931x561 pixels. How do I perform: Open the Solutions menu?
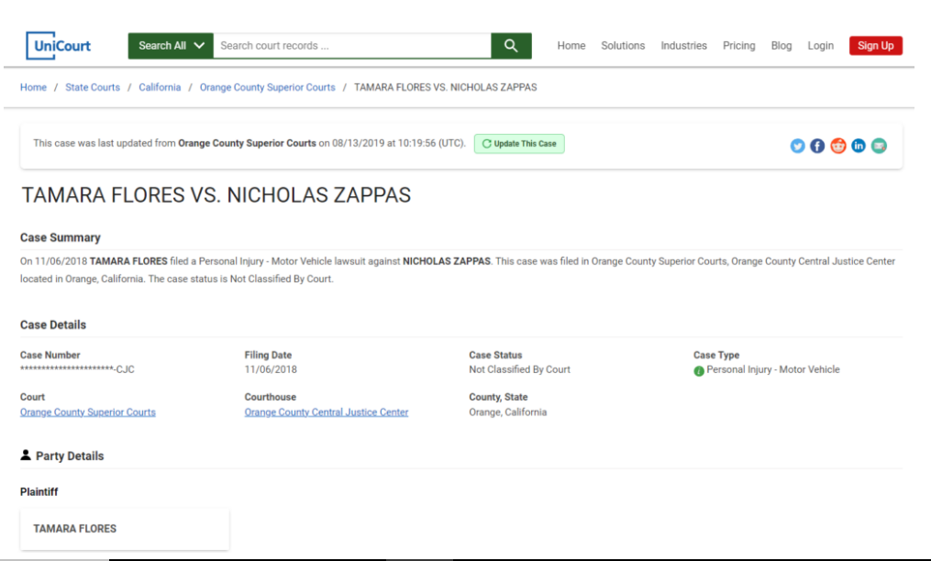click(623, 46)
